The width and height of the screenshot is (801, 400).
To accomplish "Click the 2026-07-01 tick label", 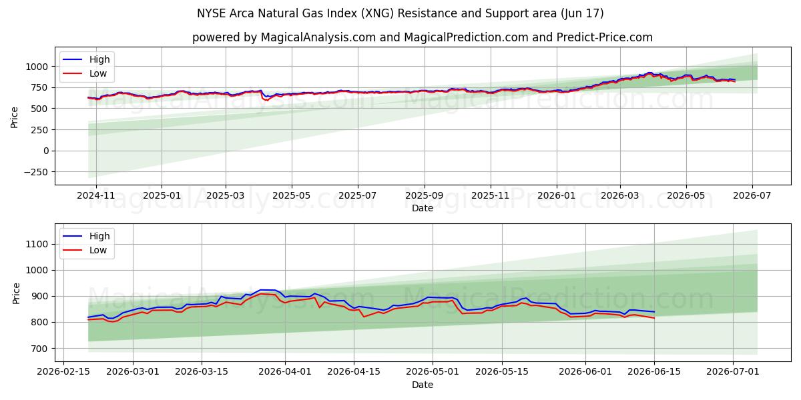I will tap(733, 372).
